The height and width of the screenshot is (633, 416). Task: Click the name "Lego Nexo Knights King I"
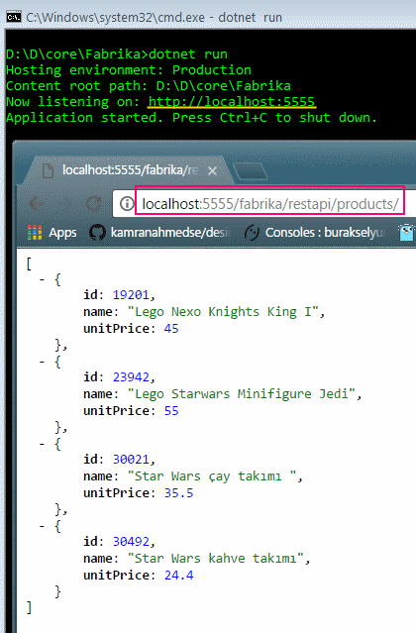click(223, 312)
